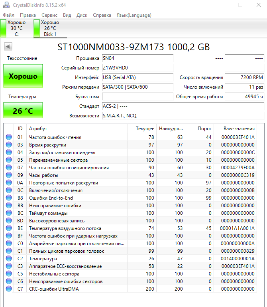Click the Интерфейс field USB (Serial ATA)
The width and height of the screenshot is (267, 307).
point(137,77)
